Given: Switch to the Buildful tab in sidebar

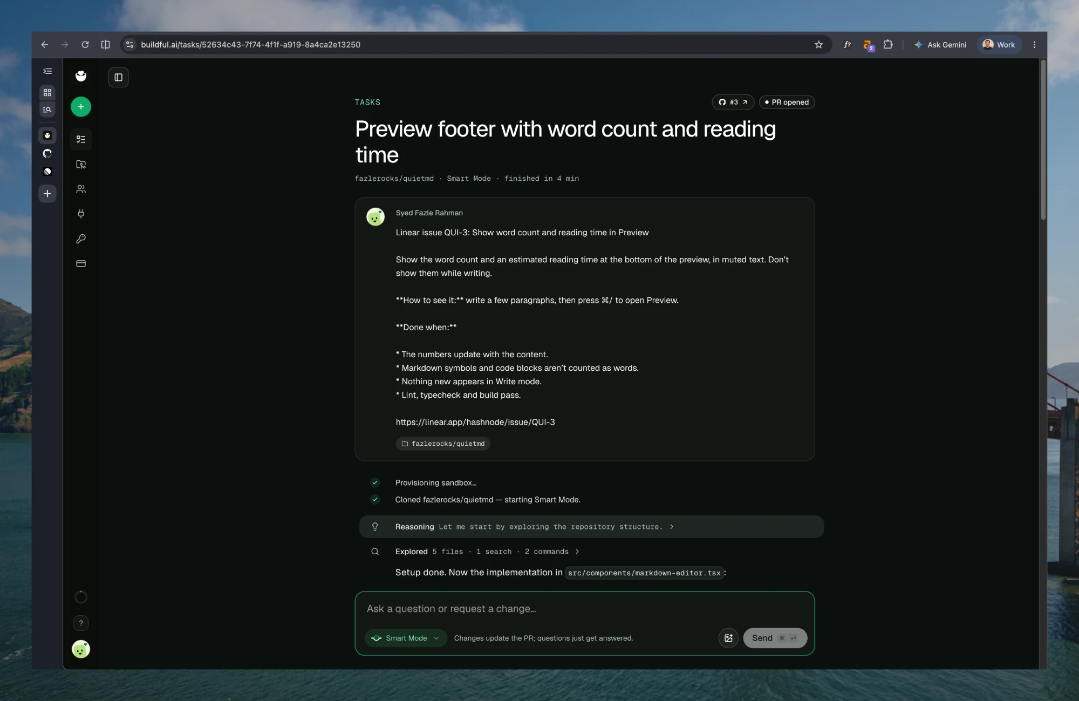Looking at the screenshot, I should click(47, 135).
